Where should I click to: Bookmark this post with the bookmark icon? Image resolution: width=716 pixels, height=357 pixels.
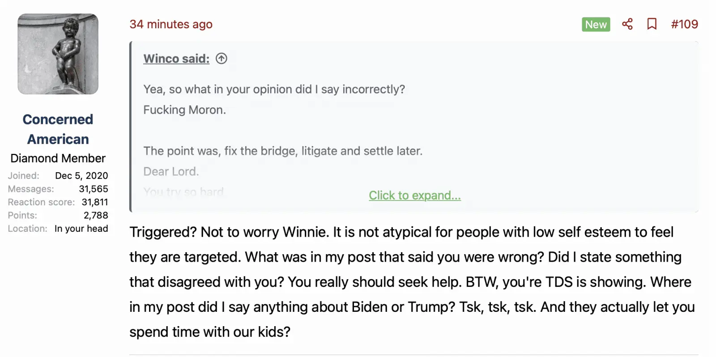[652, 24]
